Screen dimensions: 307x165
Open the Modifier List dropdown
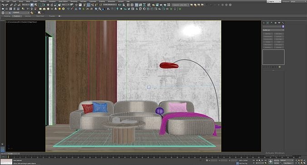pyautogui.click(x=273, y=30)
